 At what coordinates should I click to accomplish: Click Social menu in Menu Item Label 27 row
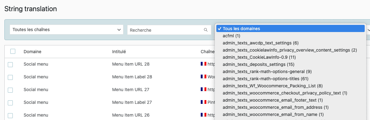(x=36, y=102)
